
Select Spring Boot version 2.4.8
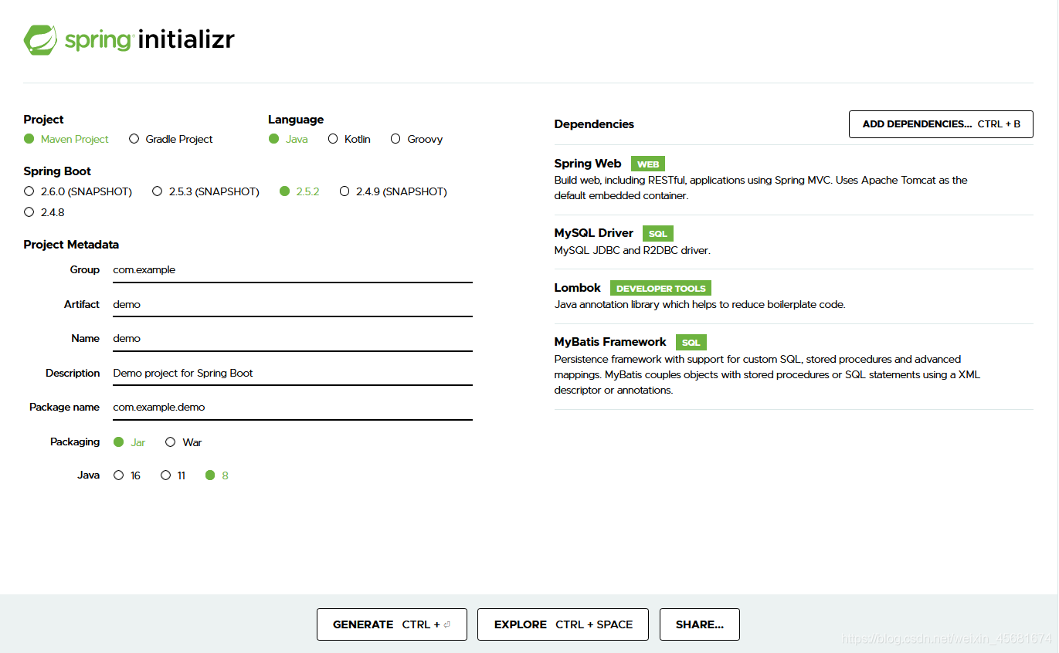pyautogui.click(x=44, y=211)
